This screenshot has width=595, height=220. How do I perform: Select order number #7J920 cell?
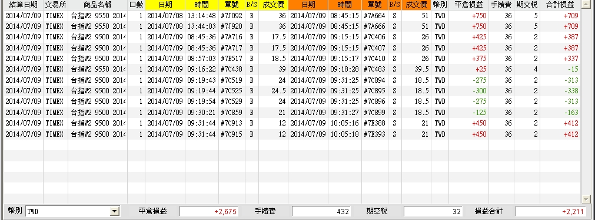[x=232, y=26]
